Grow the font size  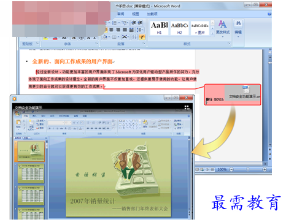click(88, 37)
